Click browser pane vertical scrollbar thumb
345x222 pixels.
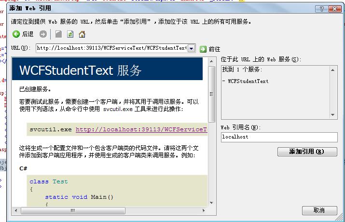[211, 94]
